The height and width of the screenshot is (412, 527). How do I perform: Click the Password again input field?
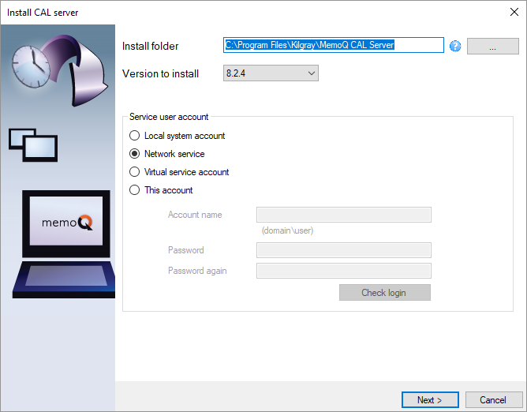coord(343,271)
